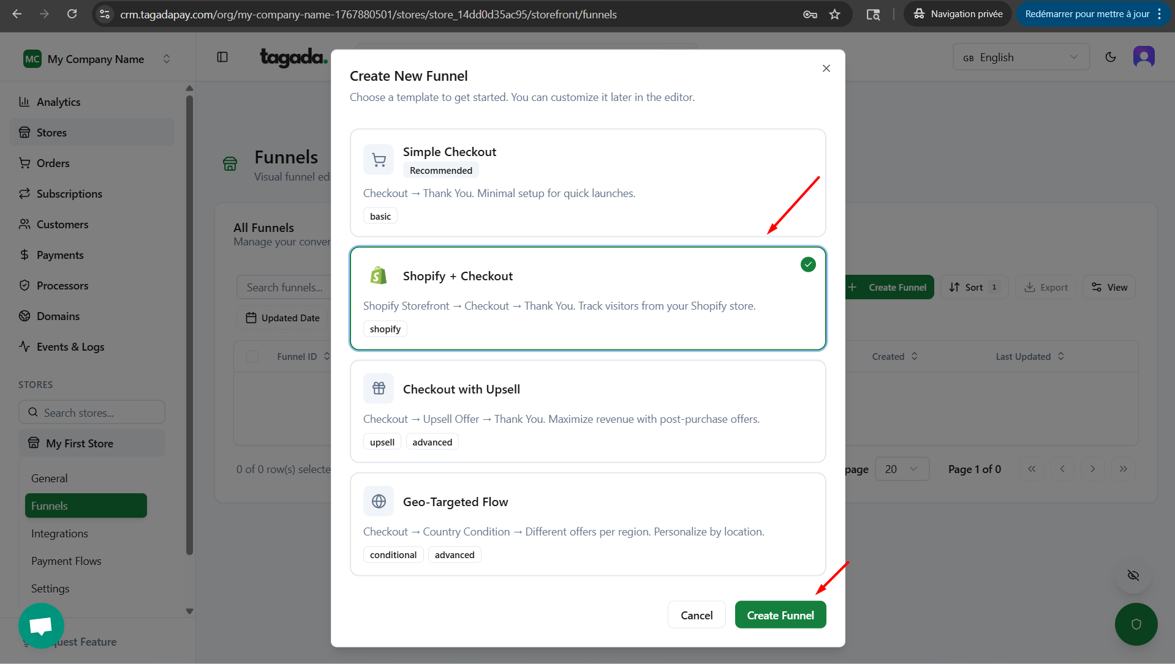The width and height of the screenshot is (1175, 664).
Task: Click the crossed-out eye visibility icon
Action: pos(1133,575)
